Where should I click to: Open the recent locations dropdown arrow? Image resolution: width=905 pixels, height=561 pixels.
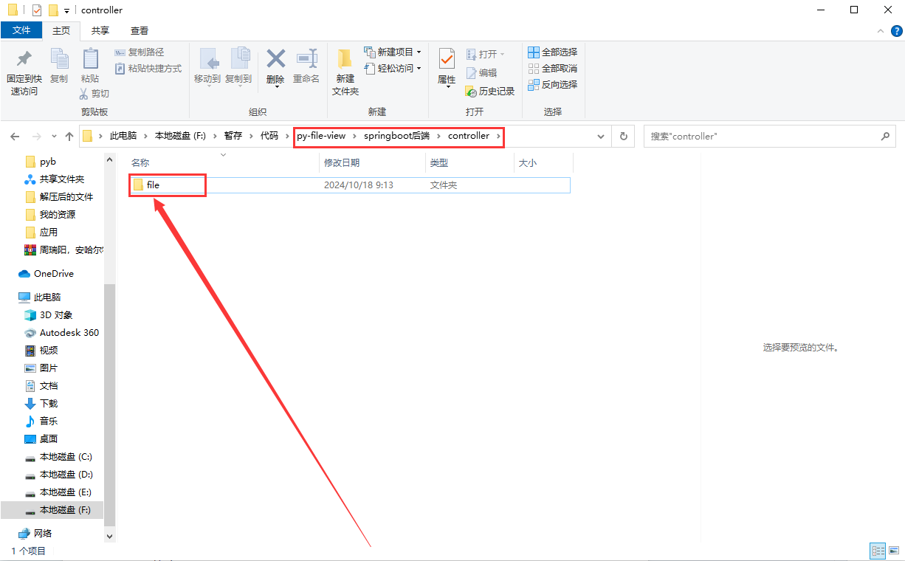(x=54, y=137)
